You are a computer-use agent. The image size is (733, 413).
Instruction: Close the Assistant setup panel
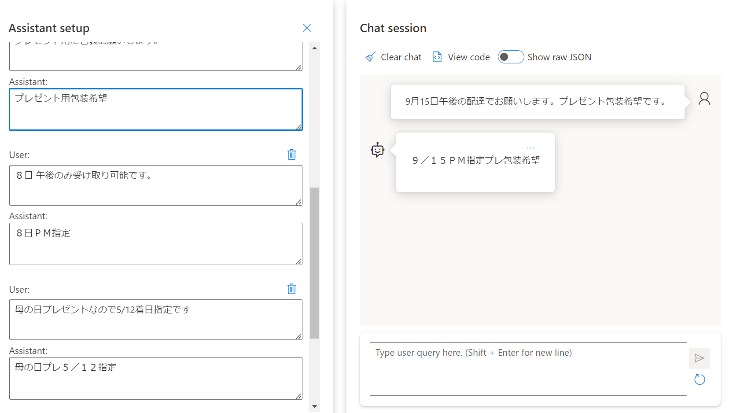307,28
